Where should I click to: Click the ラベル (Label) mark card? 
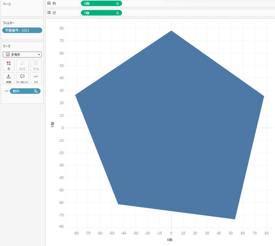click(36, 65)
